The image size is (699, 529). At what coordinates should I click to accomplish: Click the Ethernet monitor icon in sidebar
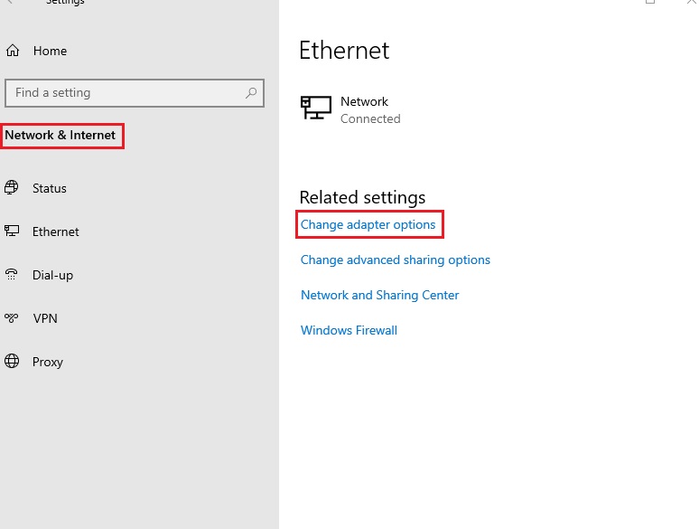point(12,231)
